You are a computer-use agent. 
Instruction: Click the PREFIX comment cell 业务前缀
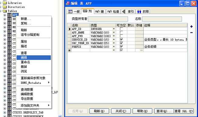[x=165, y=47]
